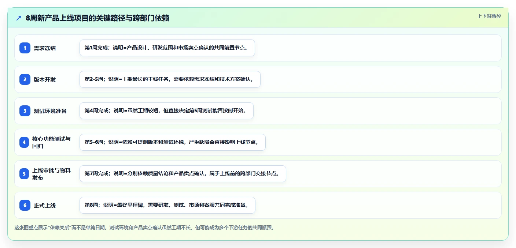Click the step 1 number badge
Viewport: 516px width, 248px height.
(25, 48)
